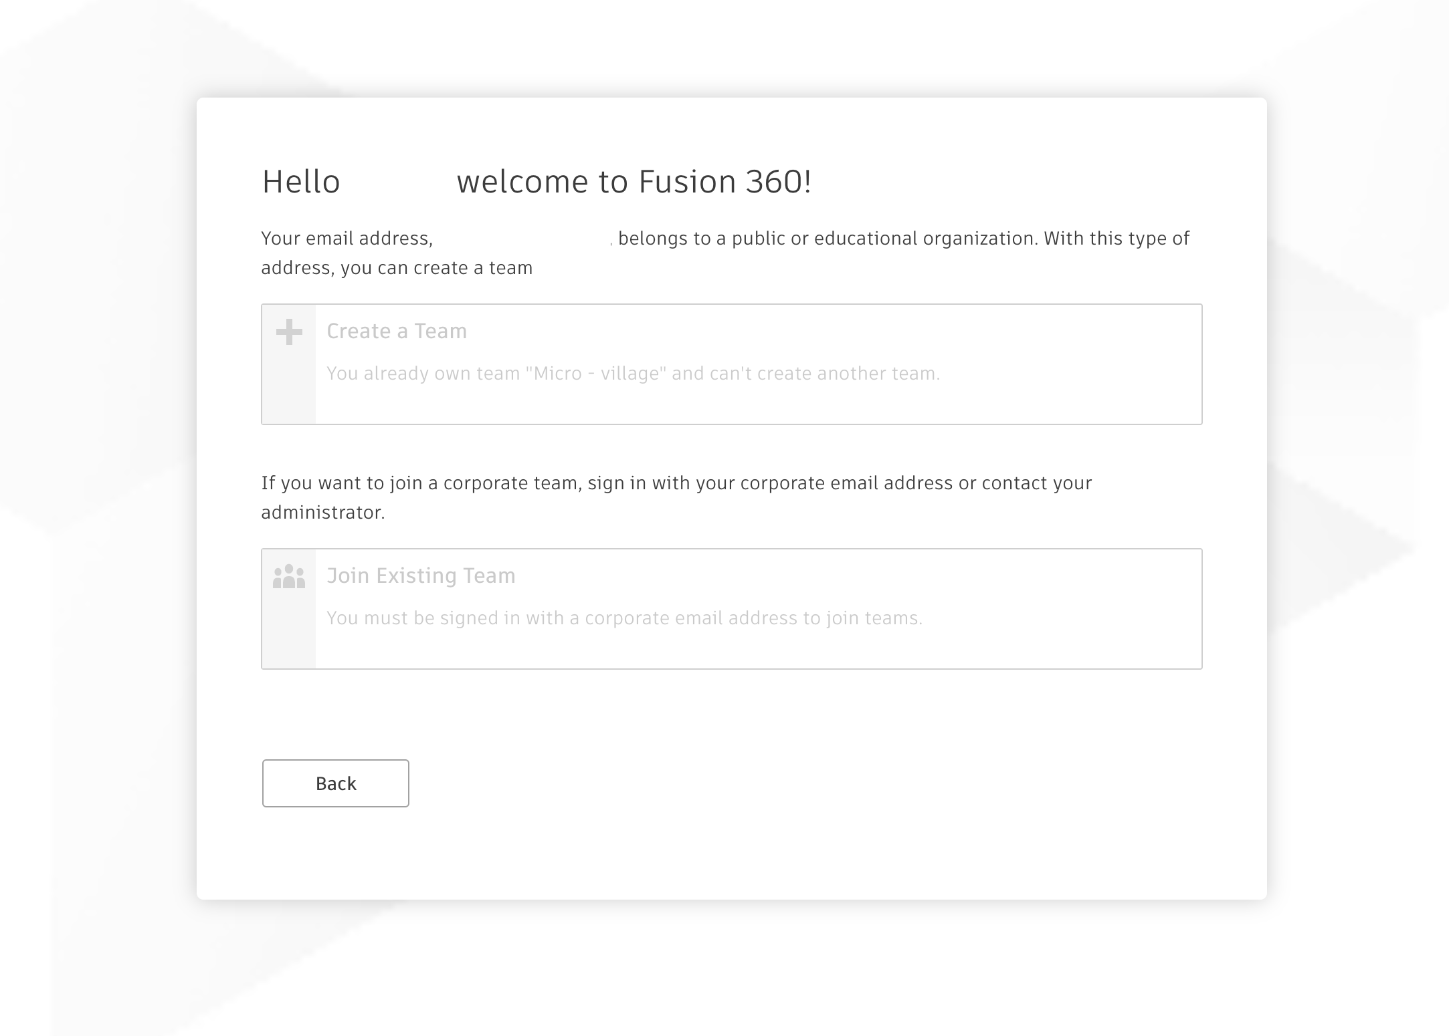Viewport: 1449px width, 1036px height.
Task: Click 'With this type of' text
Action: 1116,239
